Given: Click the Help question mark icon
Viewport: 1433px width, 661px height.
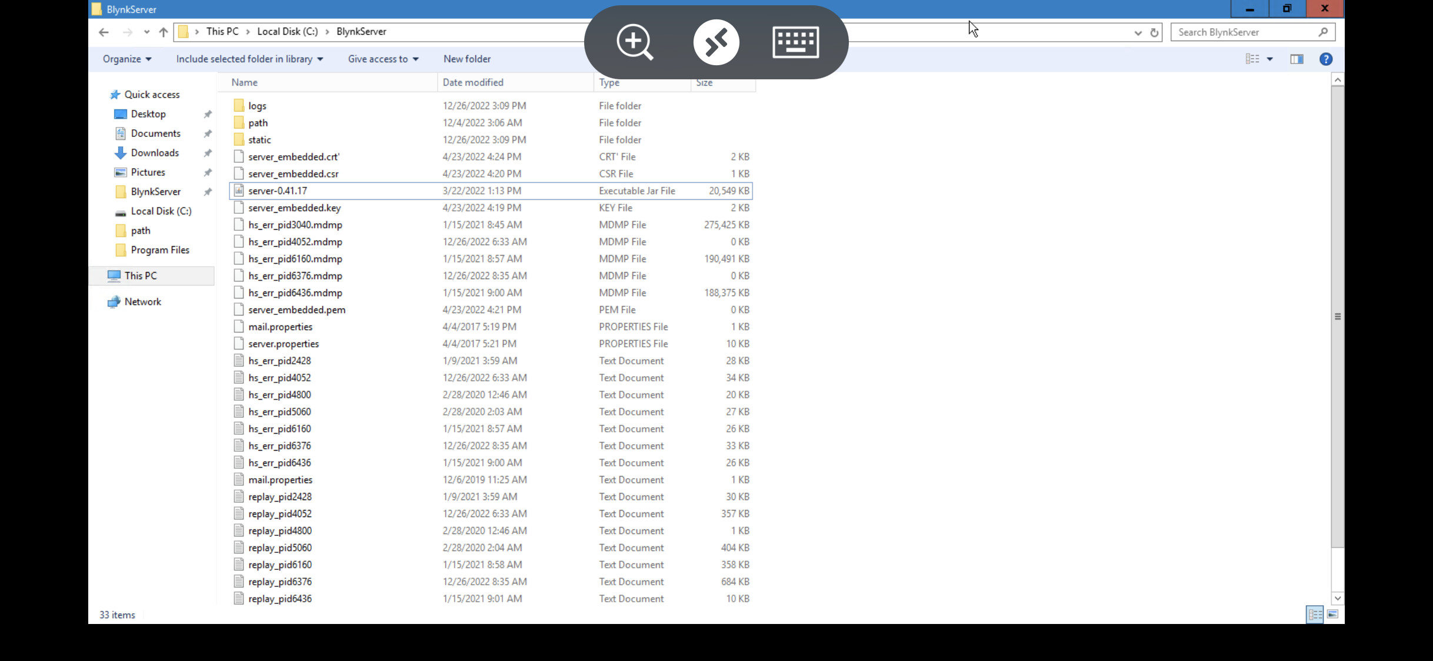Looking at the screenshot, I should pyautogui.click(x=1325, y=59).
